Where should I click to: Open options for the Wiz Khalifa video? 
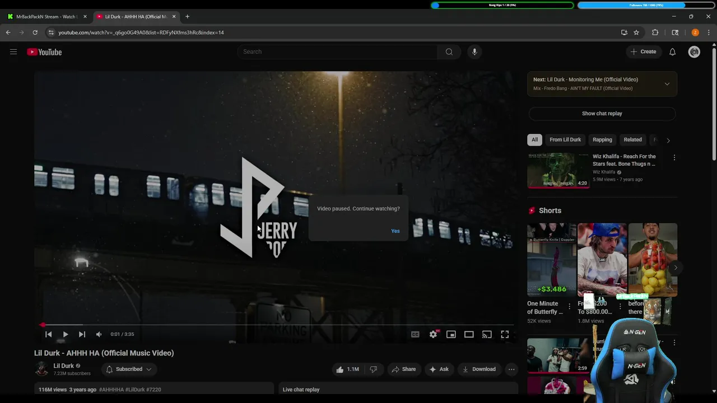pyautogui.click(x=674, y=158)
